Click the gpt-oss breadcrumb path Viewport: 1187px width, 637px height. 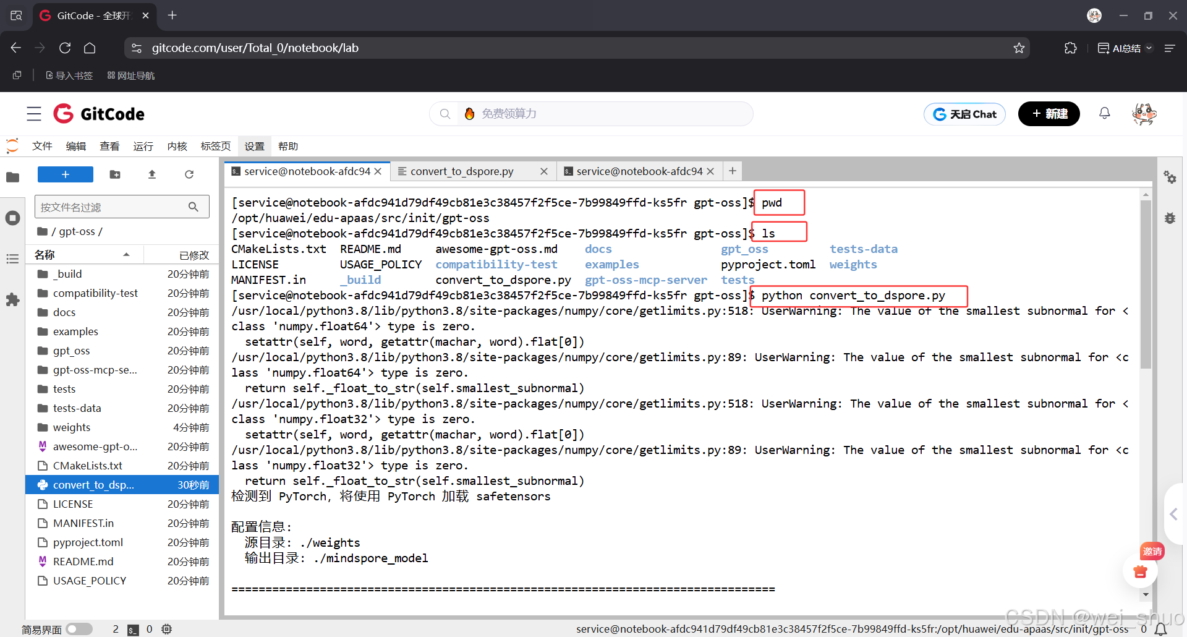pos(77,231)
